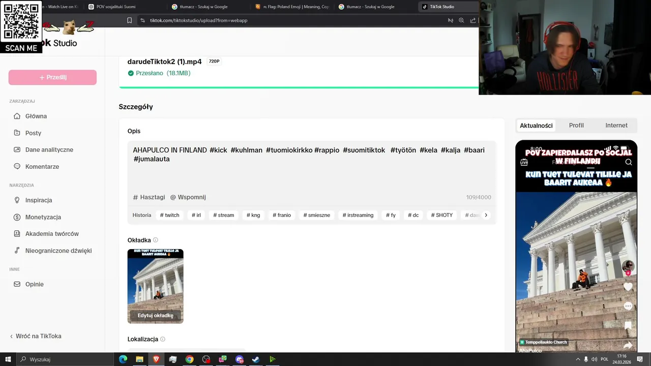Insert hashtag using Hasztagi button
This screenshot has width=651, height=366.
[x=149, y=197]
